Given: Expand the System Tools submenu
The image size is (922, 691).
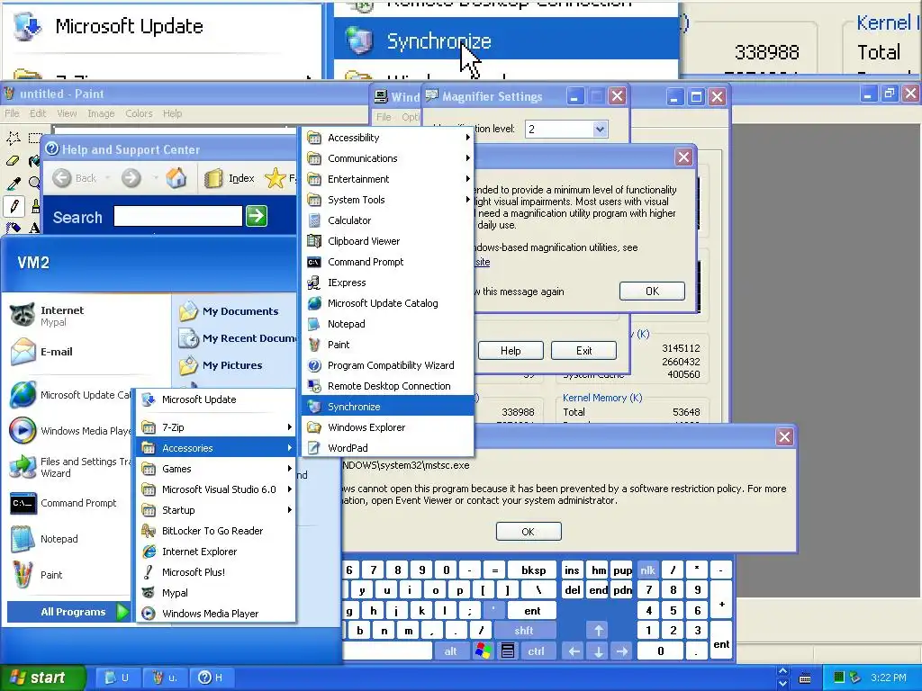Looking at the screenshot, I should click(388, 200).
